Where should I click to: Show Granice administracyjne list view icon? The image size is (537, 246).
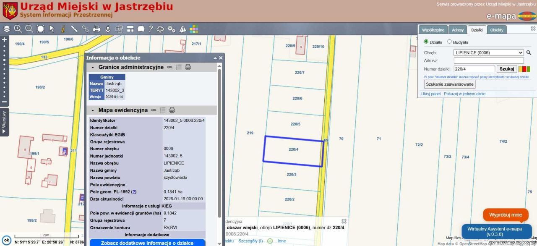[x=178, y=67]
